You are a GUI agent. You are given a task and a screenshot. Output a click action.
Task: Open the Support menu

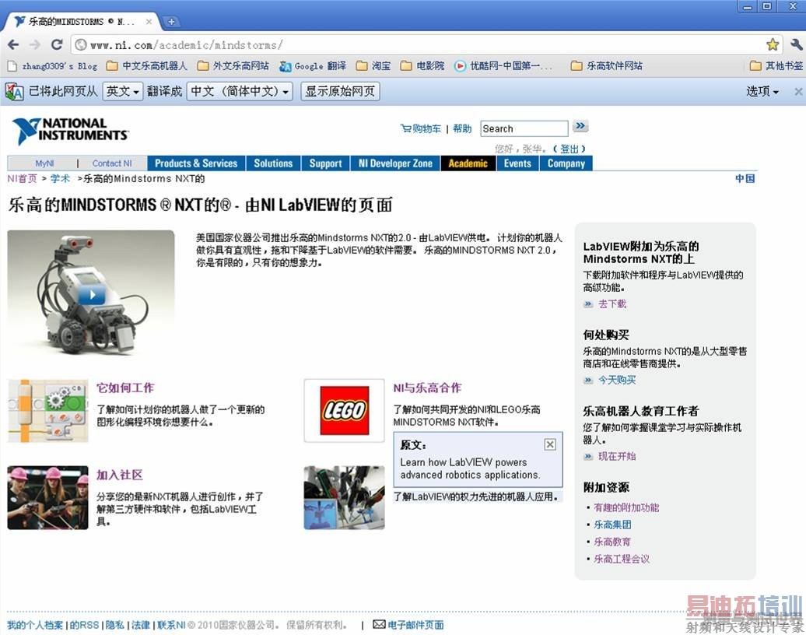point(325,163)
